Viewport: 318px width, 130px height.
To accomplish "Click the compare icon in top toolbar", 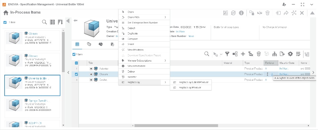I will (x=260, y=13).
